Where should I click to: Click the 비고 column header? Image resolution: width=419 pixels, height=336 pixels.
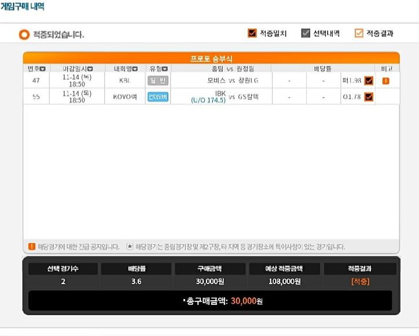tap(387, 69)
